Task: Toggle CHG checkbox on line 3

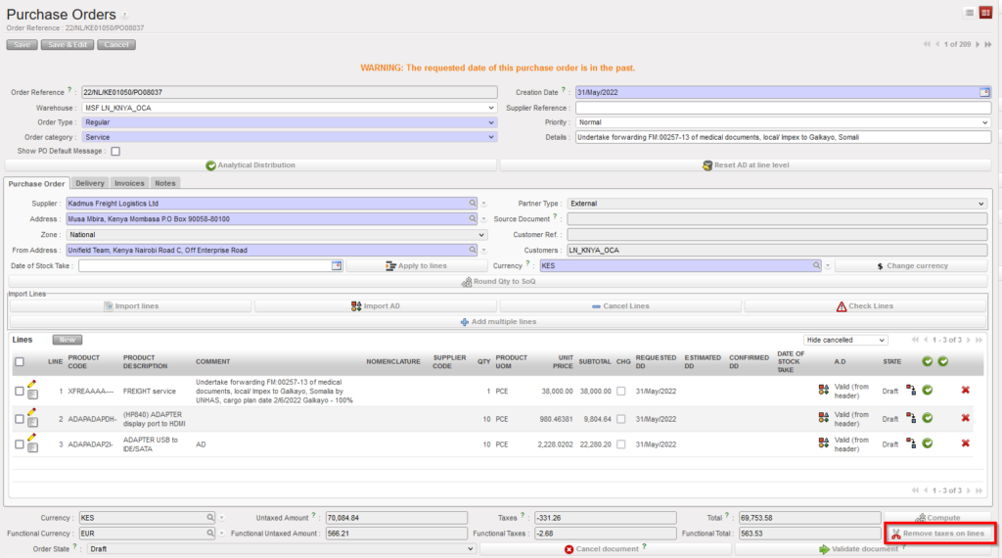Action: point(621,444)
